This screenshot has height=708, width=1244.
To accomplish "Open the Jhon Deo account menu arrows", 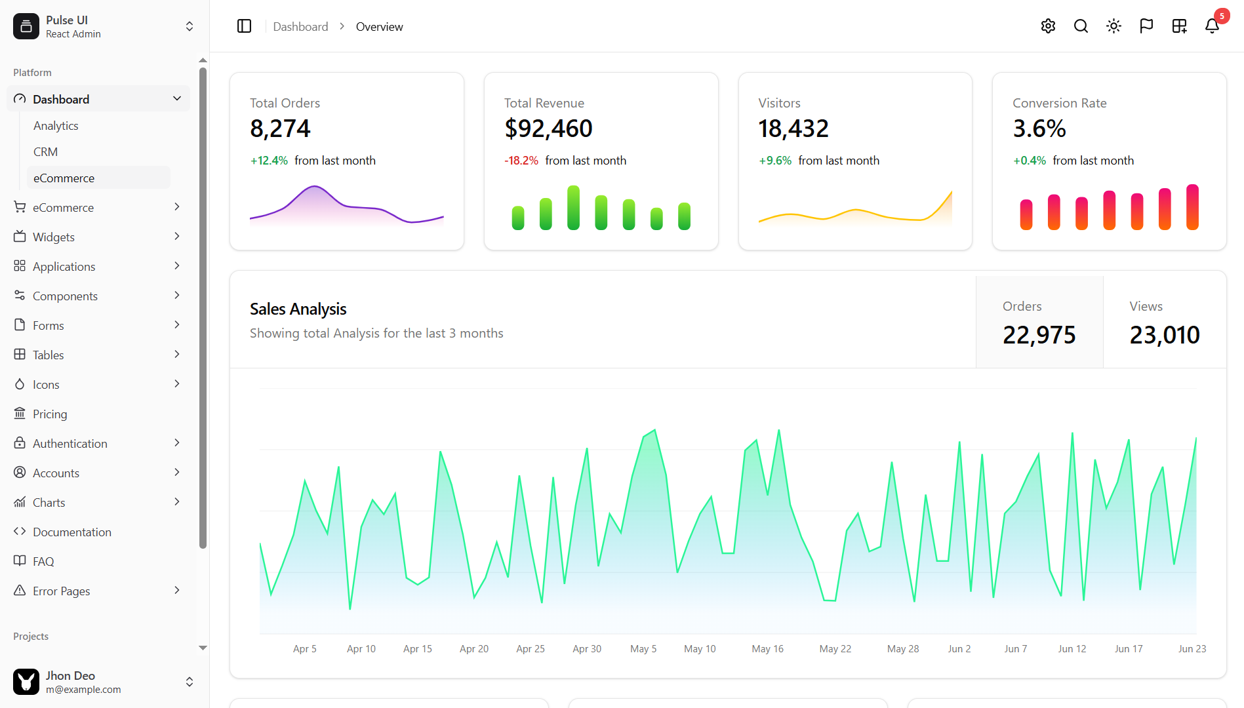I will click(x=190, y=682).
